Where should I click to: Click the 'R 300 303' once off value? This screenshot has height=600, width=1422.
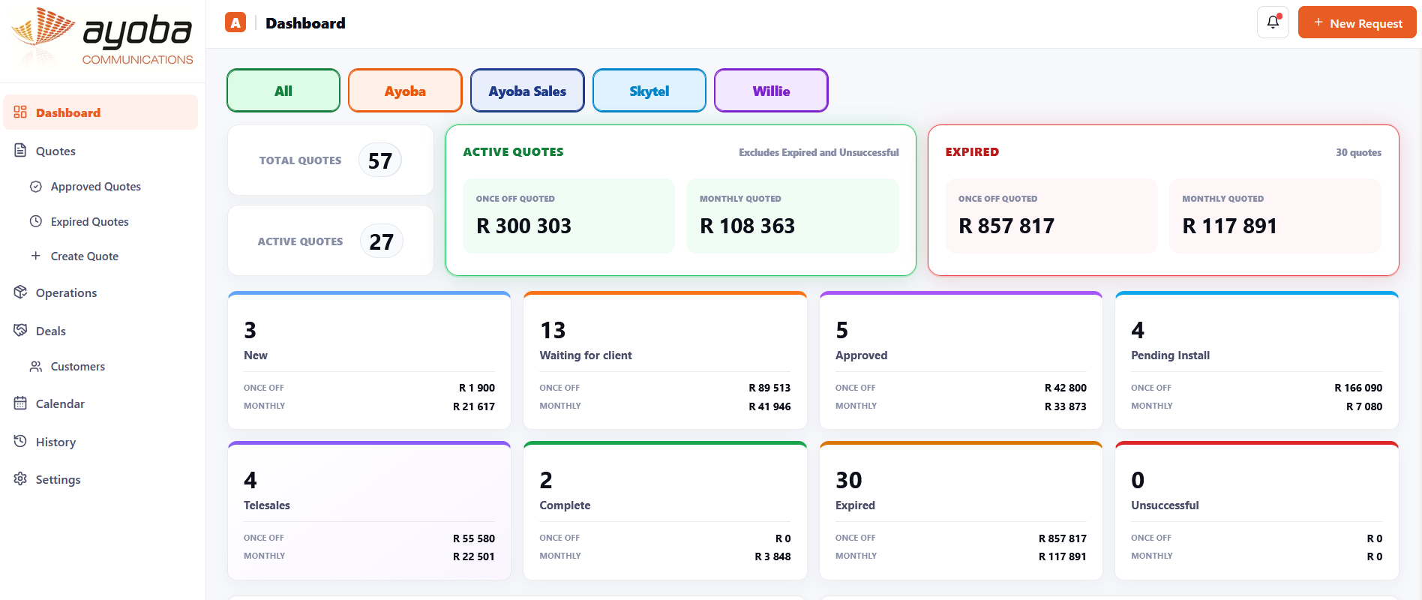pos(523,226)
